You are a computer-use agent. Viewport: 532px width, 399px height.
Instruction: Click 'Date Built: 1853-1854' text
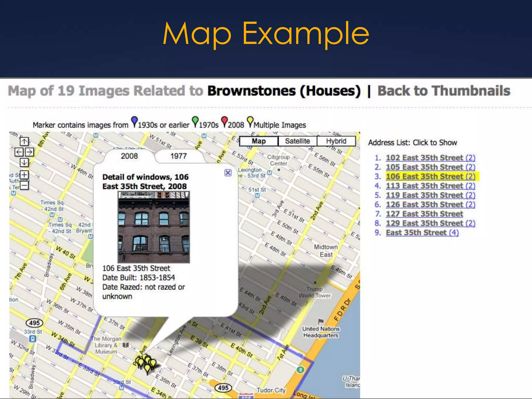coord(138,278)
